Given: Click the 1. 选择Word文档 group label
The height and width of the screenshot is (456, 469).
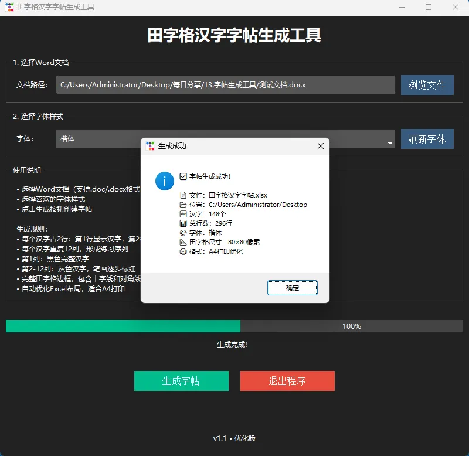Looking at the screenshot, I should tap(40, 62).
